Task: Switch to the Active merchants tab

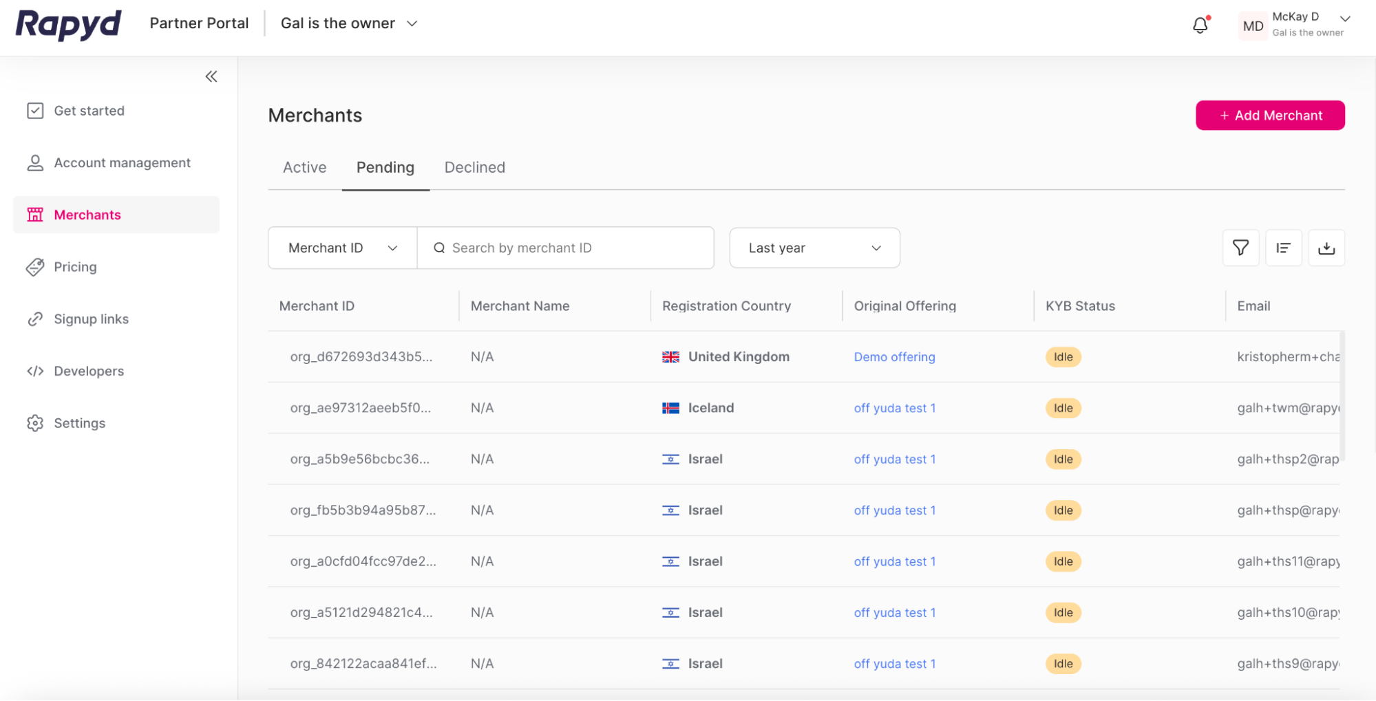Action: click(304, 167)
